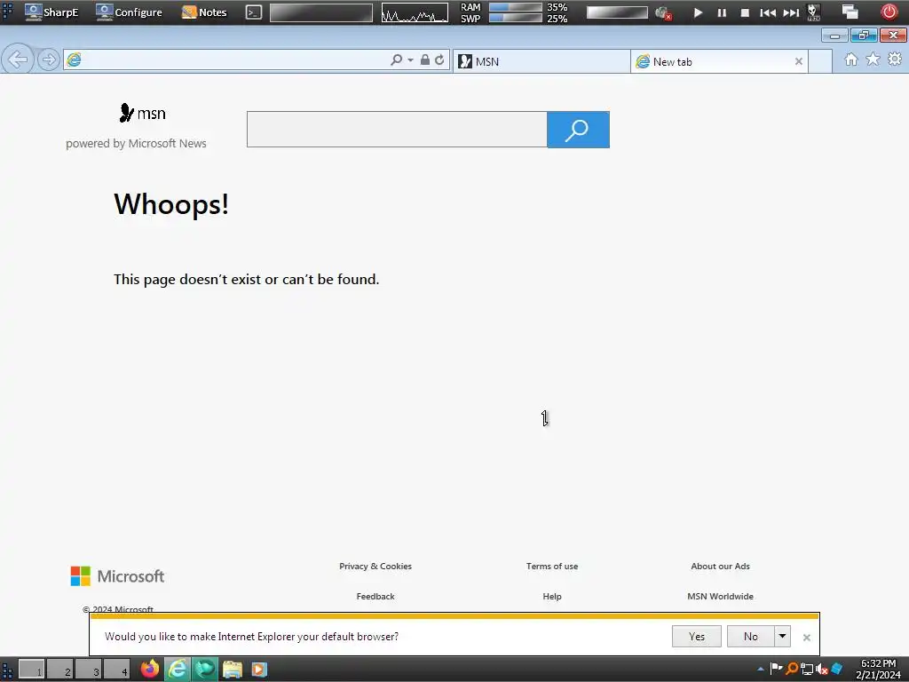Open the file explorer folder taskbar icon
Image resolution: width=909 pixels, height=682 pixels.
(x=233, y=670)
